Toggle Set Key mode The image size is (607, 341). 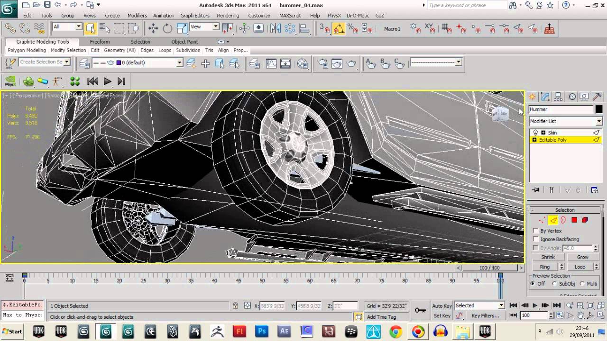click(442, 316)
